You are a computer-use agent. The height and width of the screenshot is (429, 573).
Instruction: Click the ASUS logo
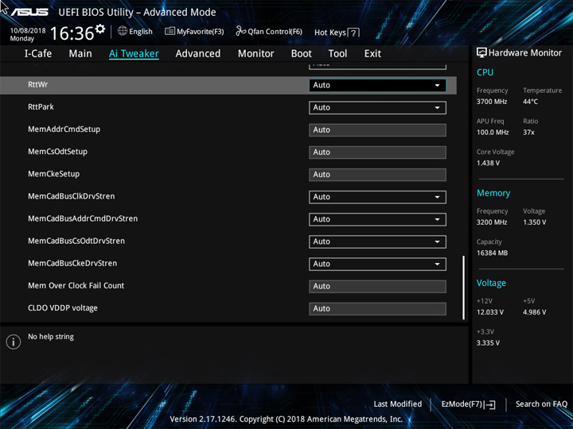tap(29, 12)
